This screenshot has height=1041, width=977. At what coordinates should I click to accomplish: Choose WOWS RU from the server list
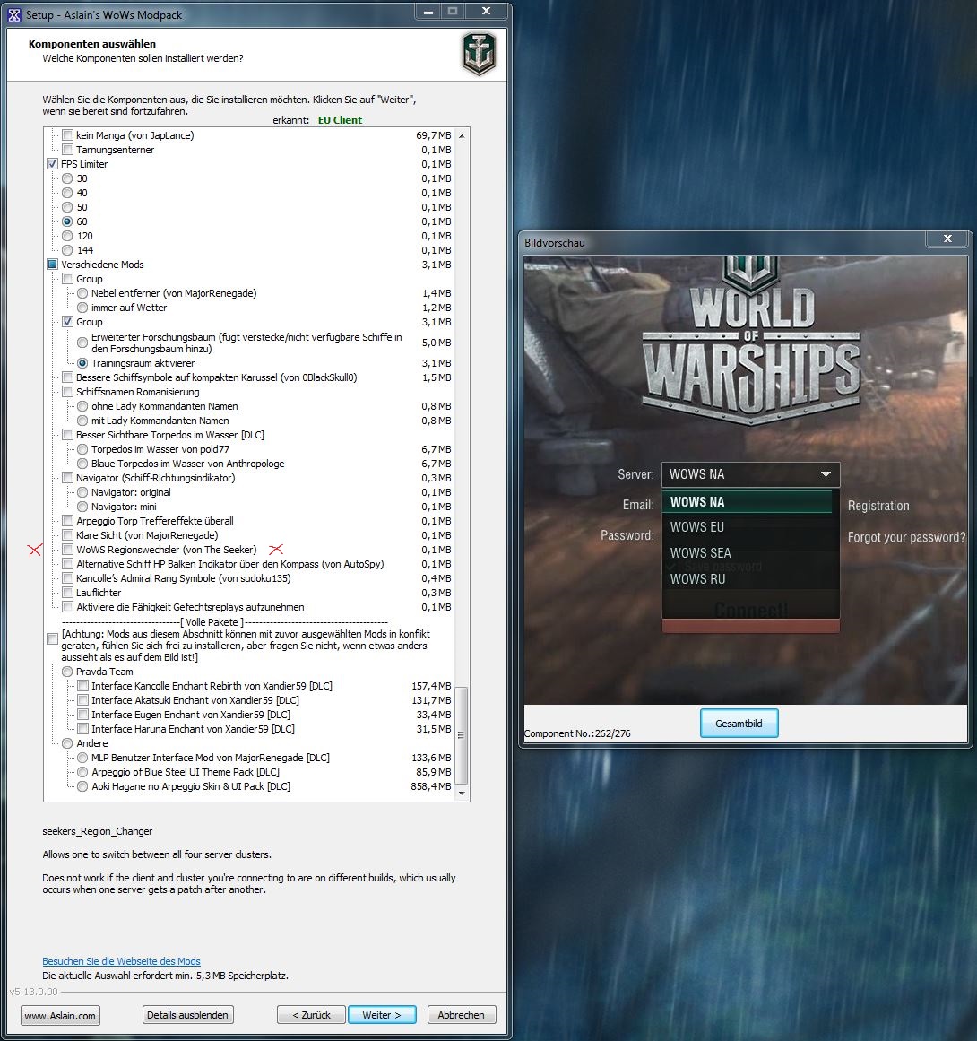click(x=748, y=579)
